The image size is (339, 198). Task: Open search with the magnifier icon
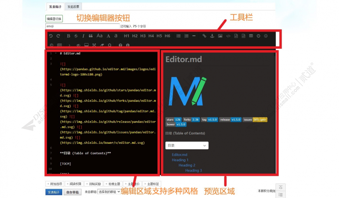point(110,45)
